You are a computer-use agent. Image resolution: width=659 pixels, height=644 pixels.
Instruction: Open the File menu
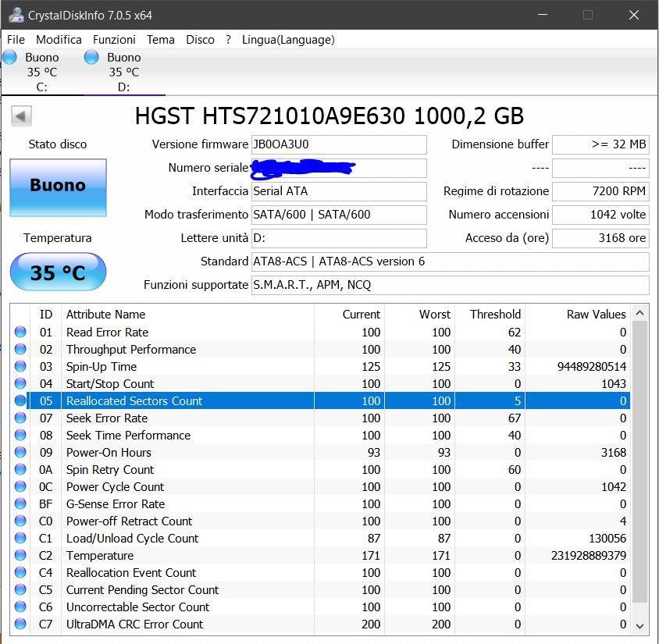coord(16,40)
